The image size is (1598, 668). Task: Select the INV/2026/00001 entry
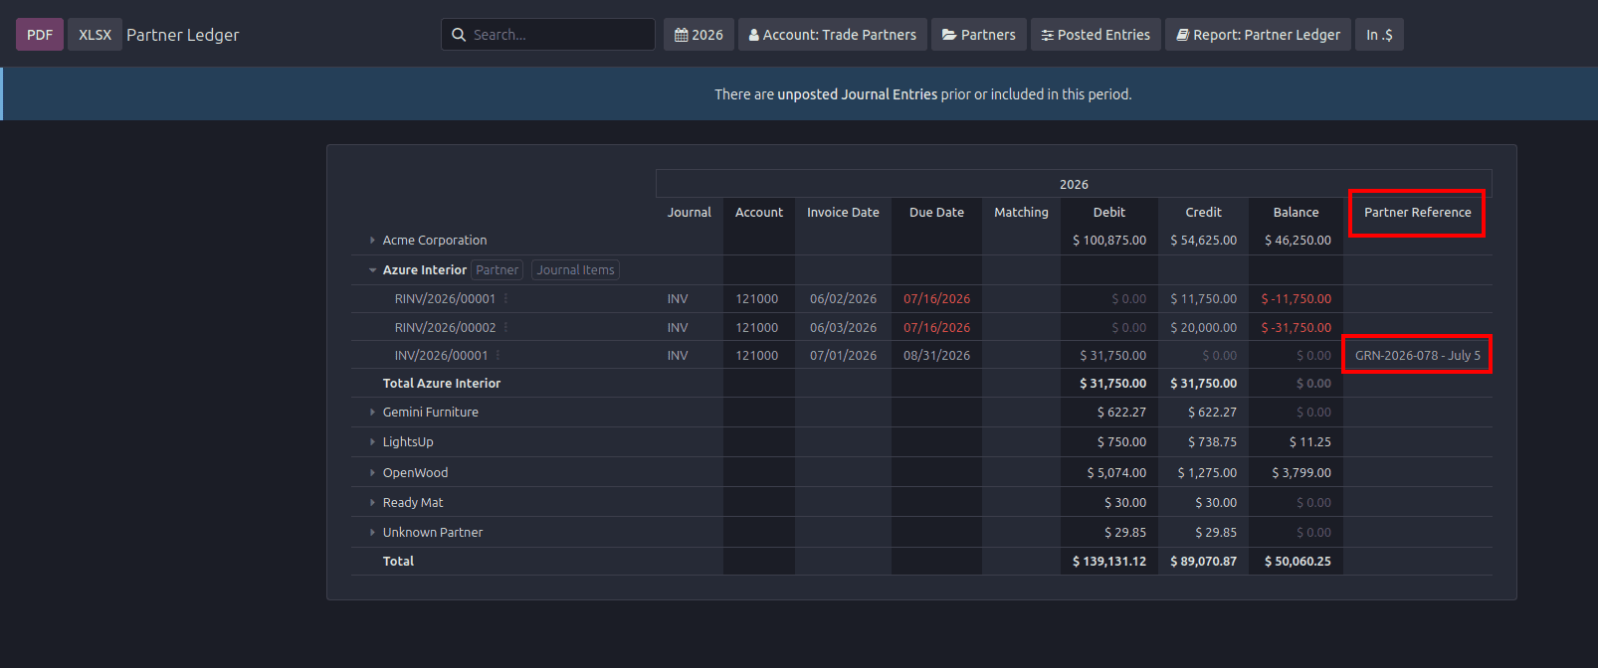tap(441, 356)
